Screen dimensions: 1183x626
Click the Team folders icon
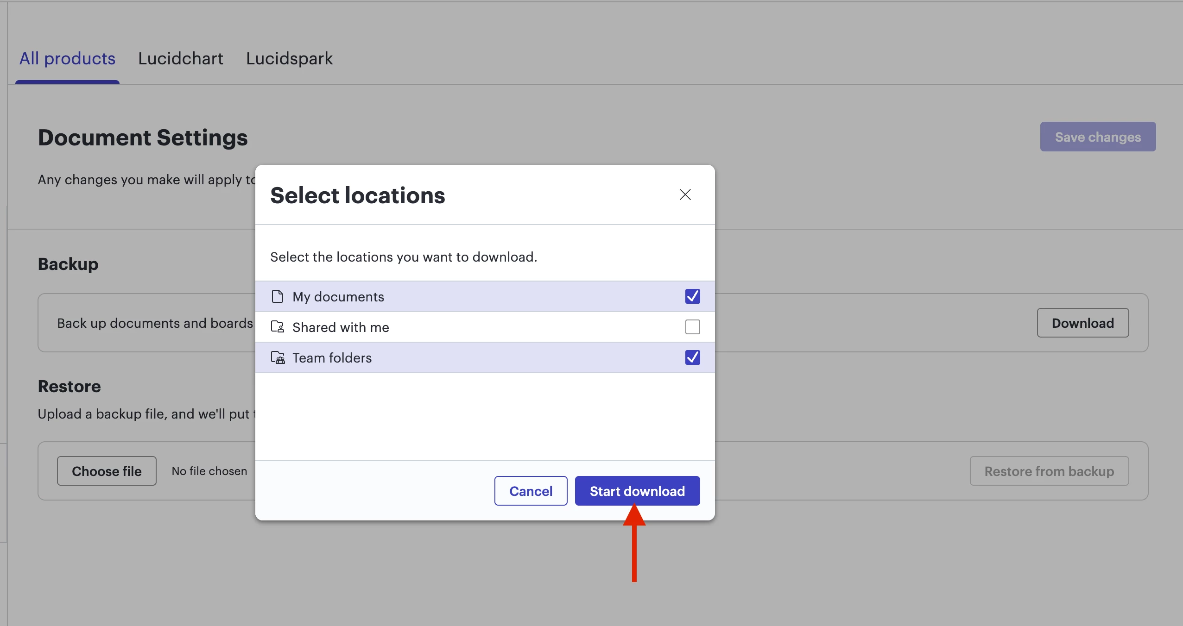[277, 357]
